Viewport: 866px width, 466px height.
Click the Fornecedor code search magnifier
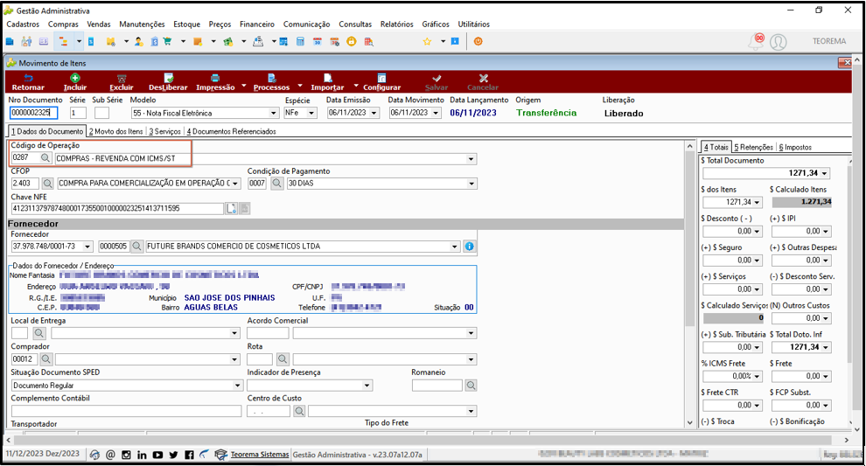pyautogui.click(x=137, y=247)
